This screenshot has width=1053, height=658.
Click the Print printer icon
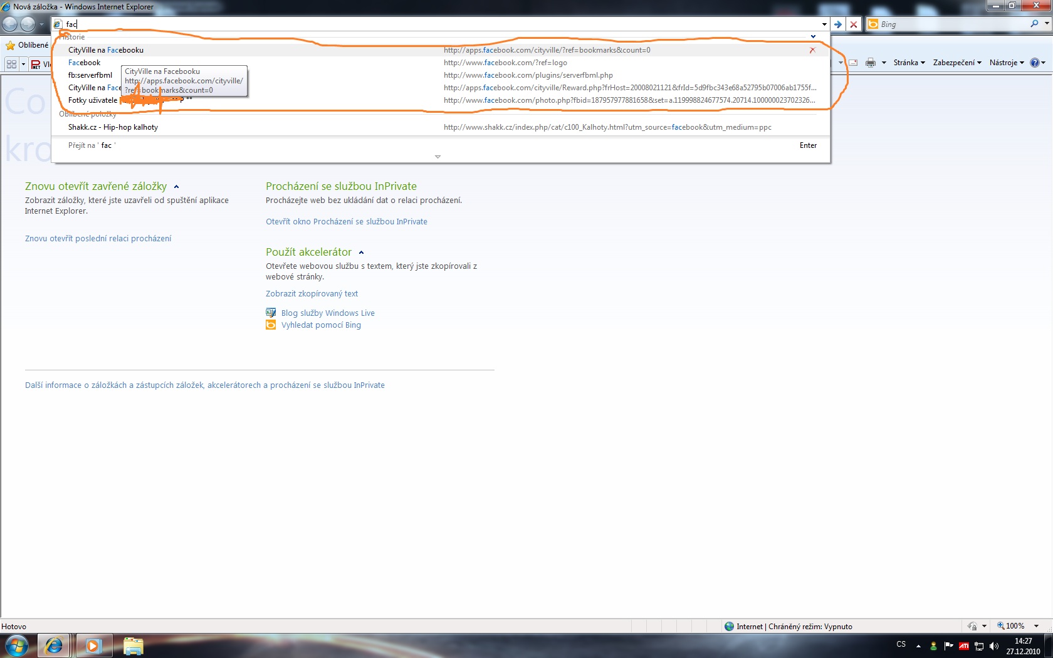pyautogui.click(x=870, y=63)
